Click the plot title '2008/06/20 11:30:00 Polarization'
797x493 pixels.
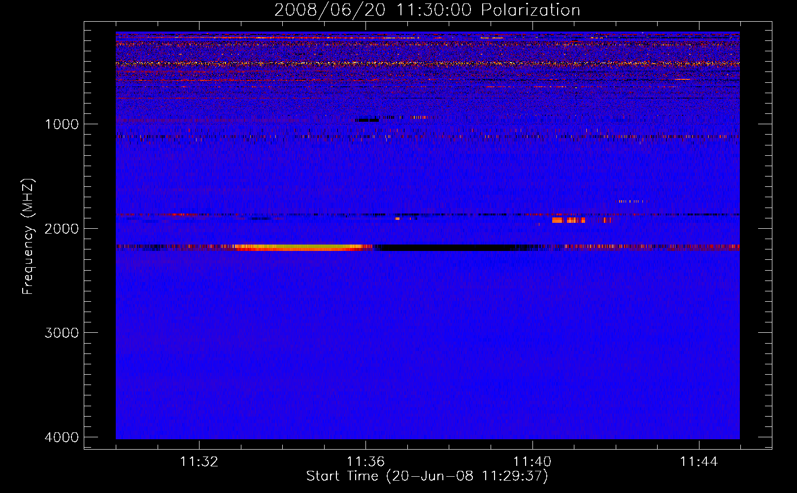[x=427, y=10]
